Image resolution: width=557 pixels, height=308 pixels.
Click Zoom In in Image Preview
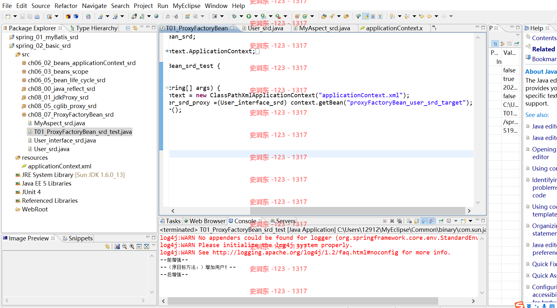point(132,246)
